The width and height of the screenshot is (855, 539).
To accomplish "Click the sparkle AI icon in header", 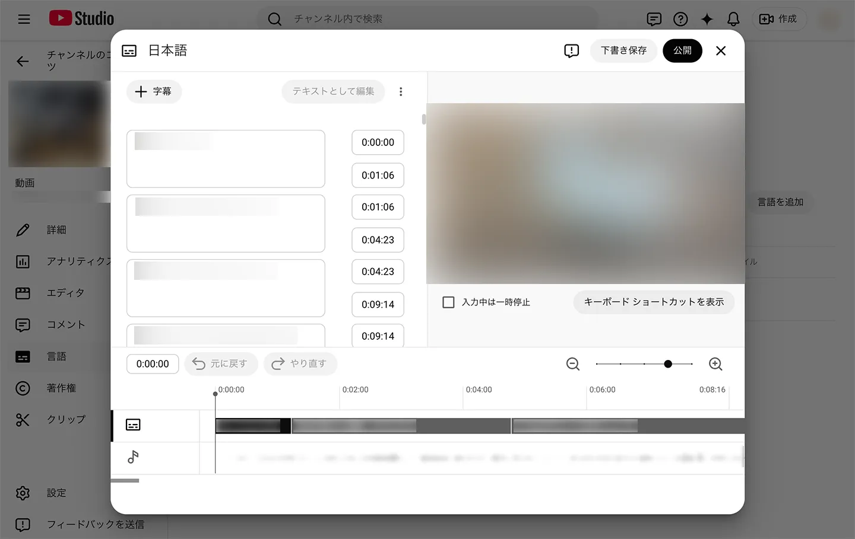I will [x=707, y=19].
